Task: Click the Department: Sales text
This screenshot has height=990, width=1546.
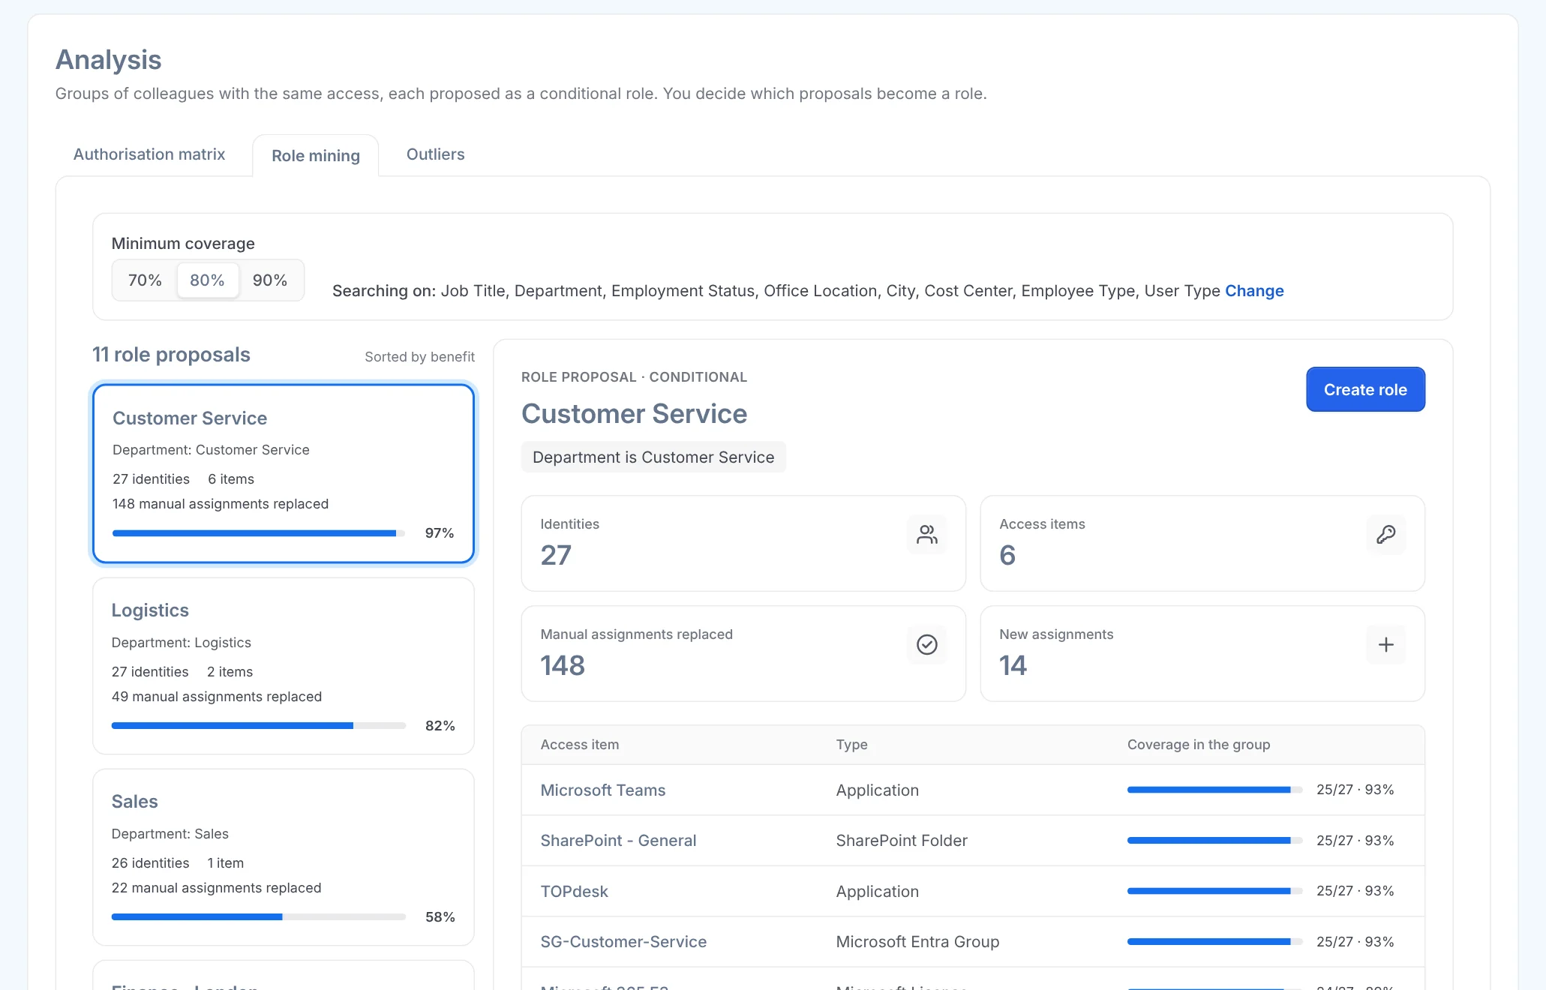Action: 170,833
